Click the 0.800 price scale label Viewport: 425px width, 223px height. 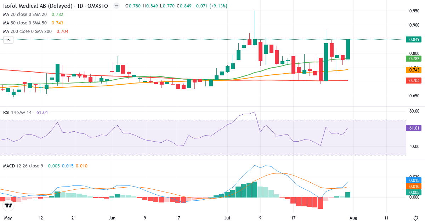click(414, 53)
